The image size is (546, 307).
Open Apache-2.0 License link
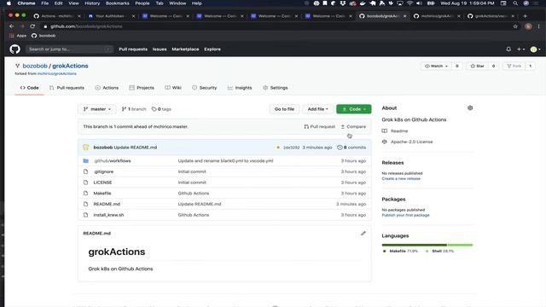[411, 142]
